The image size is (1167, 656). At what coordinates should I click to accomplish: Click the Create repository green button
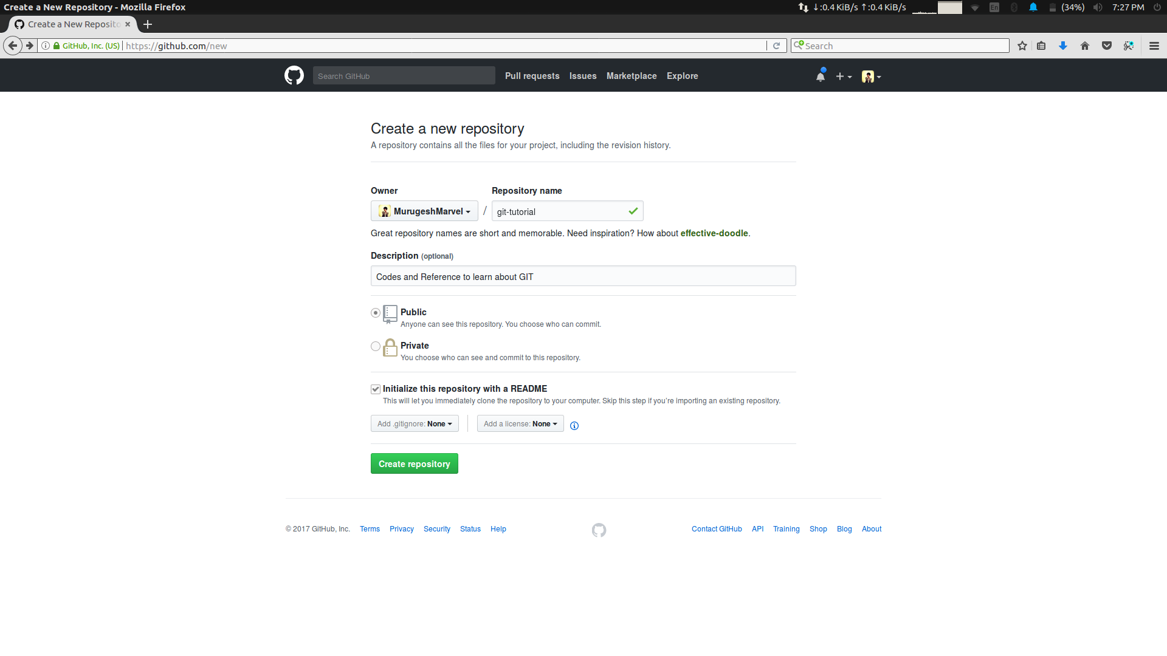(x=415, y=464)
